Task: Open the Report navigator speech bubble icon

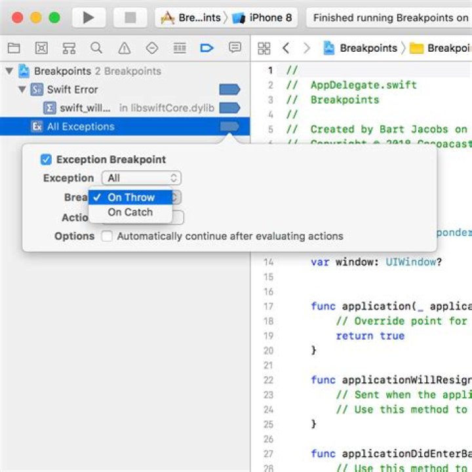Action: [x=235, y=48]
